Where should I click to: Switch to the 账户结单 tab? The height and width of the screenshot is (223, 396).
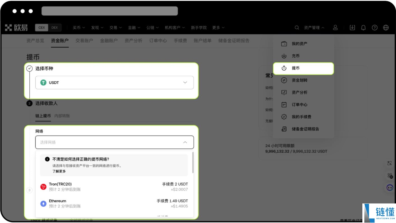[203, 41]
